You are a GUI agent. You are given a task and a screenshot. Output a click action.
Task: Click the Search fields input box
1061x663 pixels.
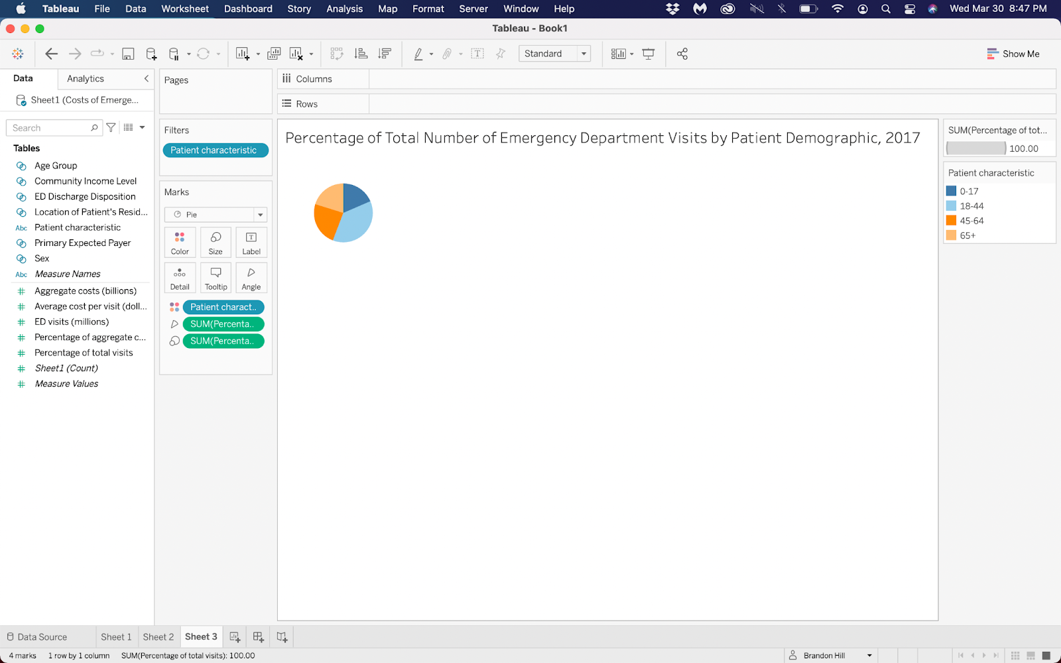pyautogui.click(x=54, y=127)
